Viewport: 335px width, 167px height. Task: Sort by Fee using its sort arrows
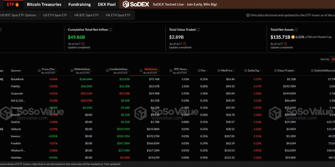point(207,70)
